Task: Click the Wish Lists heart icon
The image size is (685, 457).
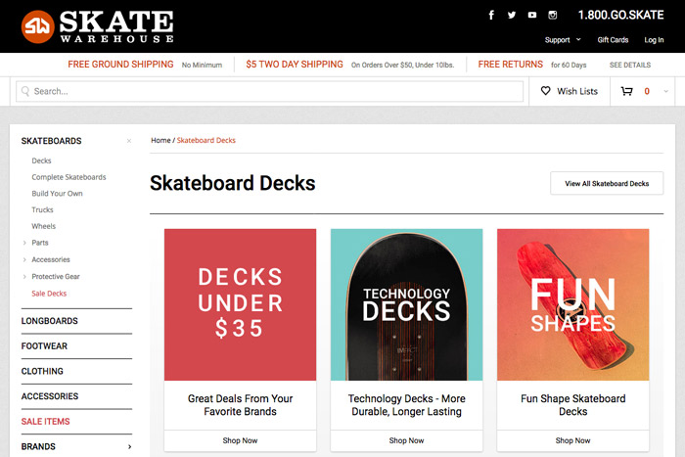Action: [x=546, y=91]
